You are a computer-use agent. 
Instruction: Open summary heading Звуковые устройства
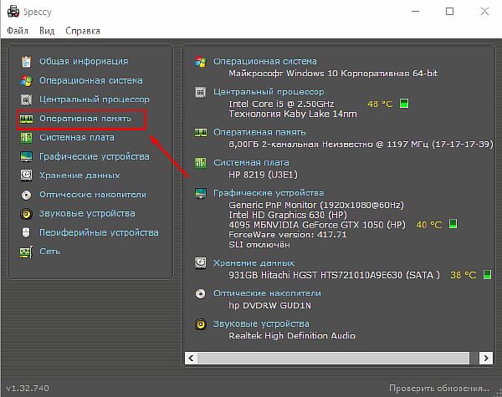point(261,323)
